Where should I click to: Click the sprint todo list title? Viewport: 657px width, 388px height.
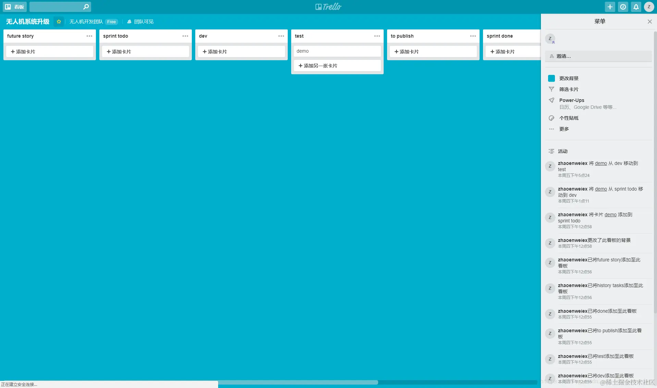click(x=115, y=36)
